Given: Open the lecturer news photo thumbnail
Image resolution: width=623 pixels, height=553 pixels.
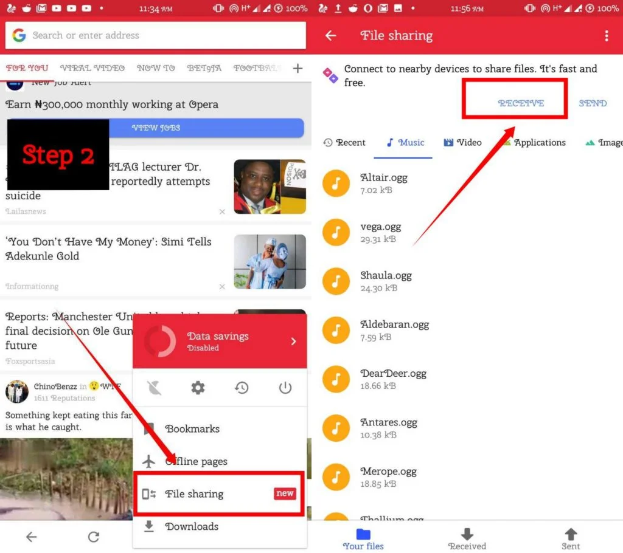Looking at the screenshot, I should pyautogui.click(x=270, y=187).
